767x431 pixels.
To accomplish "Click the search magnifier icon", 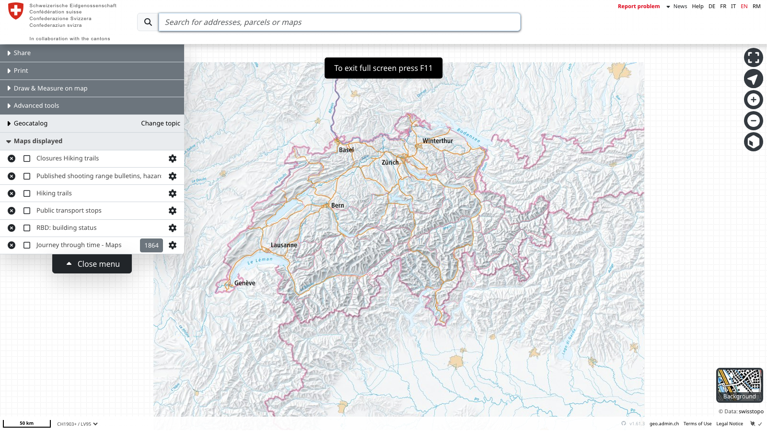I will [147, 22].
